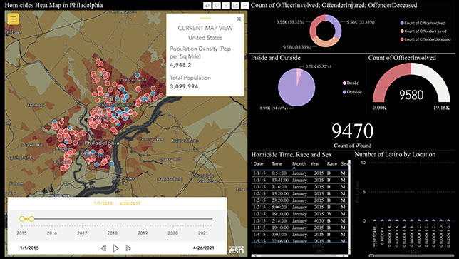Open the filter icon on the visual header
Viewport: 459px width, 259px height.
[226, 5]
